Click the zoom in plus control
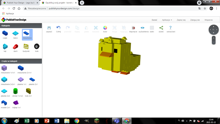Screen dimensions: 220x124 pyautogui.click(x=214, y=38)
